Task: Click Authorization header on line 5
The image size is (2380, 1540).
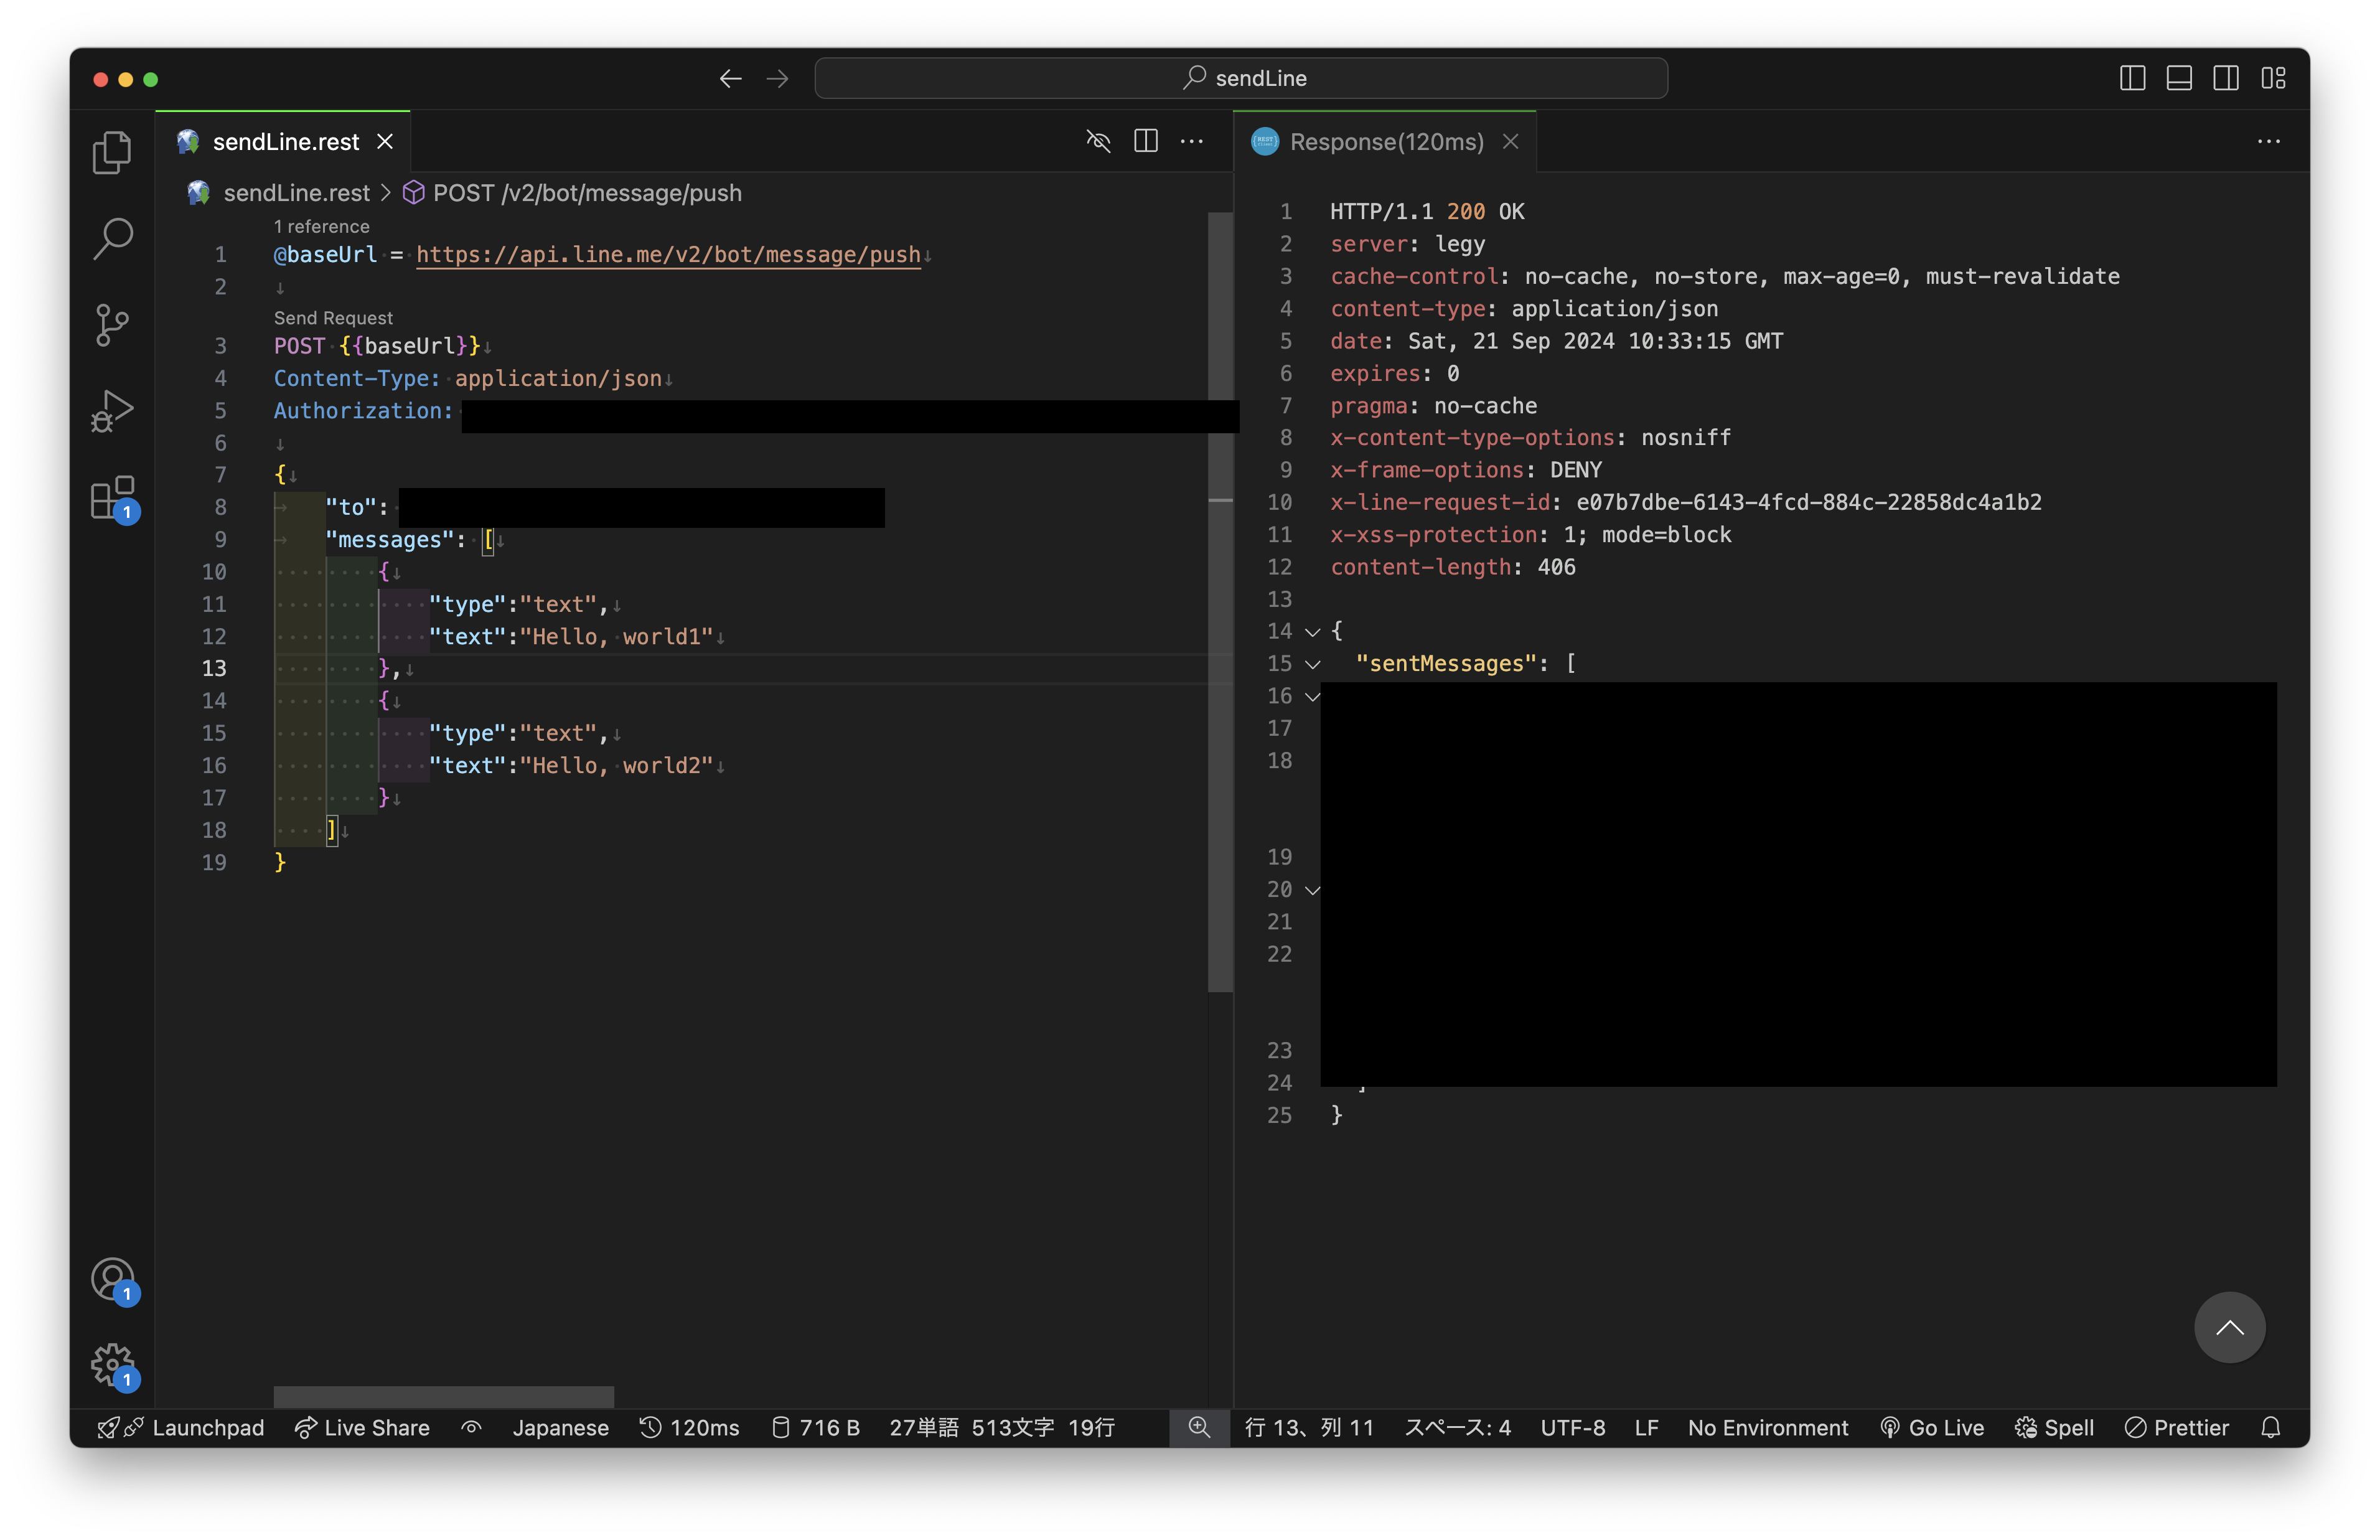Action: point(363,411)
